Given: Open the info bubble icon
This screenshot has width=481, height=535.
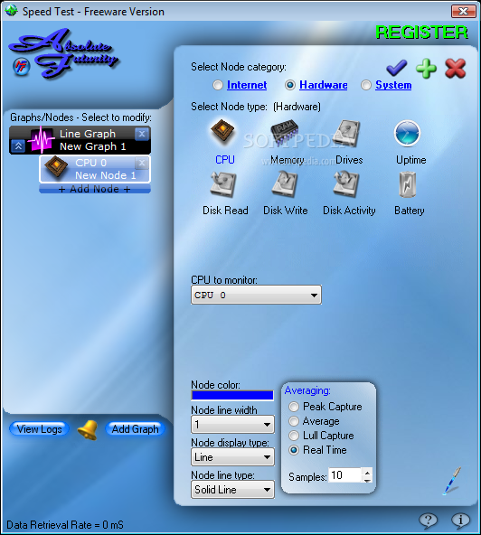Looking at the screenshot, I should pyautogui.click(x=460, y=521).
